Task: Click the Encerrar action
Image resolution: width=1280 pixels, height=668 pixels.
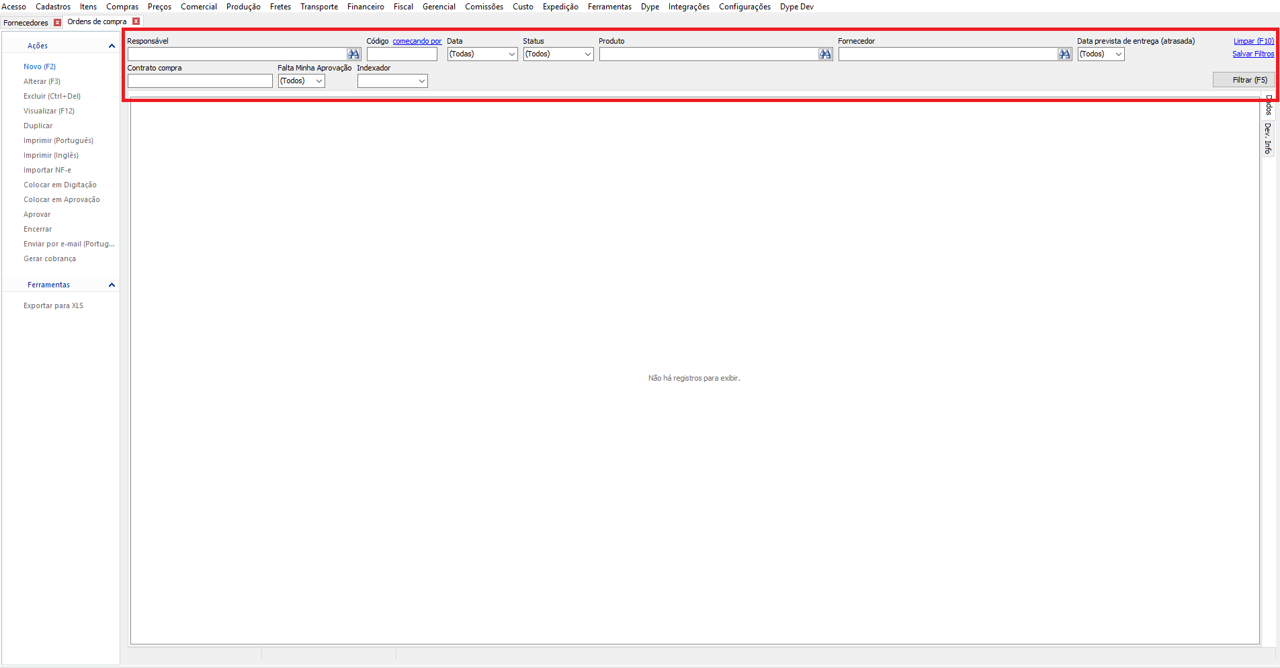Action: coord(38,229)
